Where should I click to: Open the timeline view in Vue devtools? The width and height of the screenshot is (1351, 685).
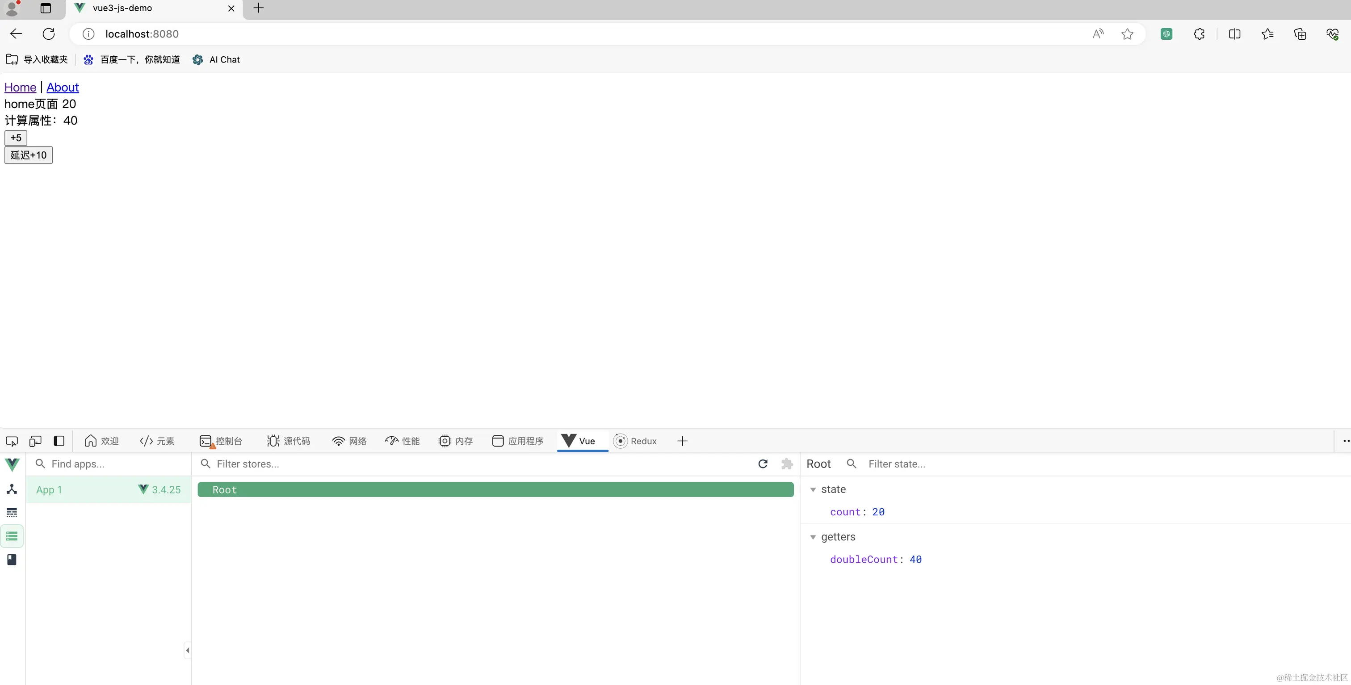[x=12, y=513]
